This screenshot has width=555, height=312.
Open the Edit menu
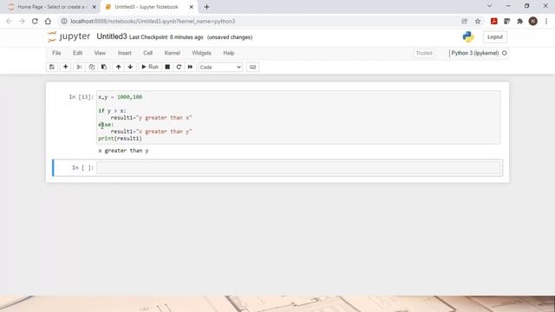[x=77, y=53]
